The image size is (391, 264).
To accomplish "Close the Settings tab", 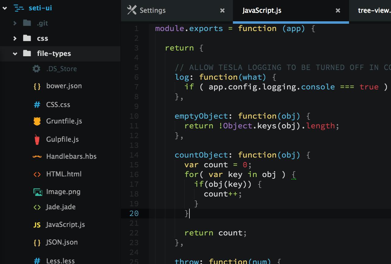I will tap(222, 10).
